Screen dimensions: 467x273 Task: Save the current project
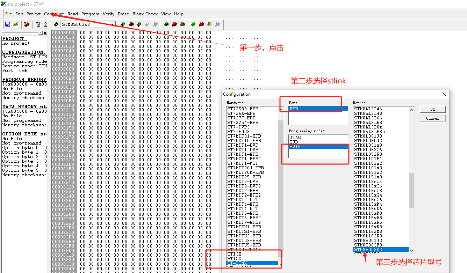[x=7, y=24]
